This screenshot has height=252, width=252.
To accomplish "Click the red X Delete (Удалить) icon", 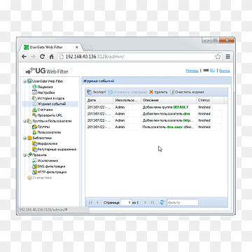I will pyautogui.click(x=151, y=92).
